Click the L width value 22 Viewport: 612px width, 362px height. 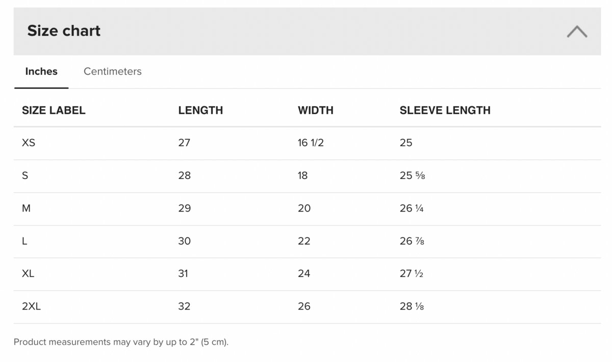[x=304, y=241]
